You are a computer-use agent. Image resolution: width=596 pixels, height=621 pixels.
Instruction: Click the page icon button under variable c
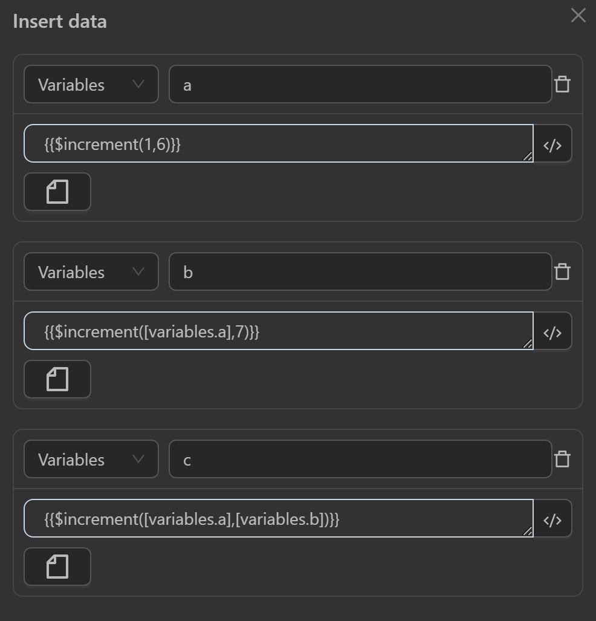point(57,567)
